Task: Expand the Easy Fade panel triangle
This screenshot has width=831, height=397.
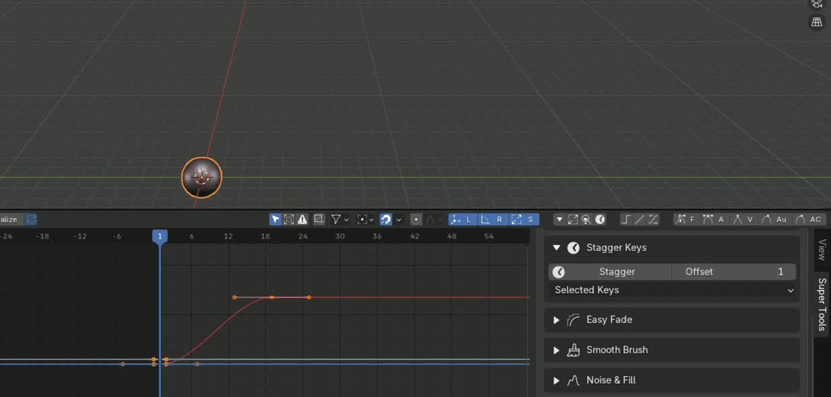Action: 556,319
